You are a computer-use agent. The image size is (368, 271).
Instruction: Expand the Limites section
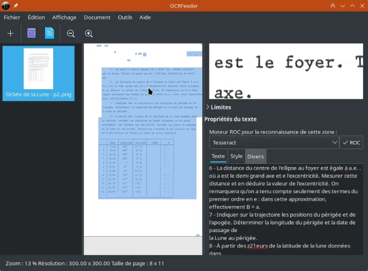219,107
